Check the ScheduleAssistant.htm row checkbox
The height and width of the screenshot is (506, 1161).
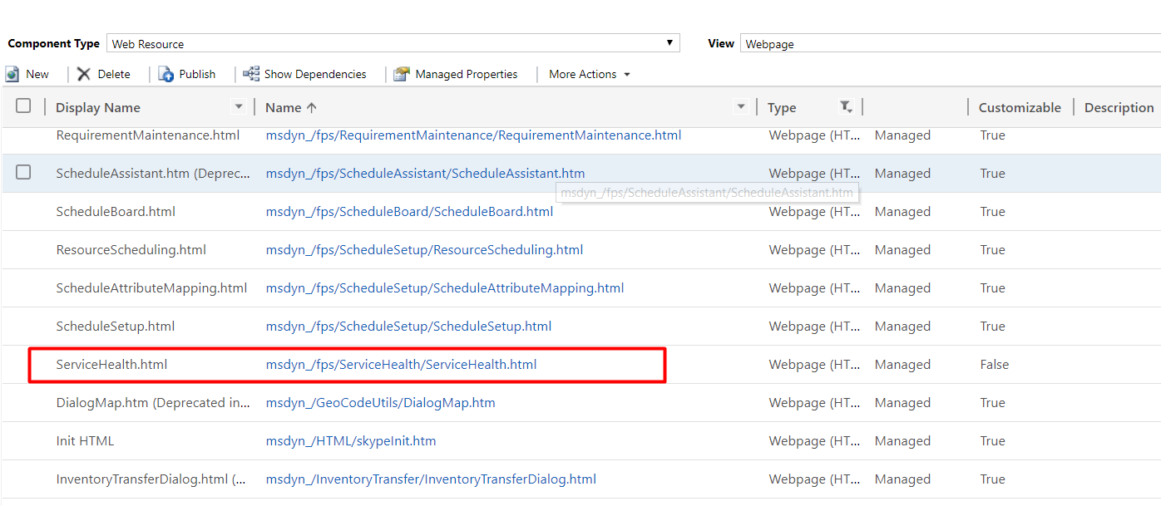[23, 172]
